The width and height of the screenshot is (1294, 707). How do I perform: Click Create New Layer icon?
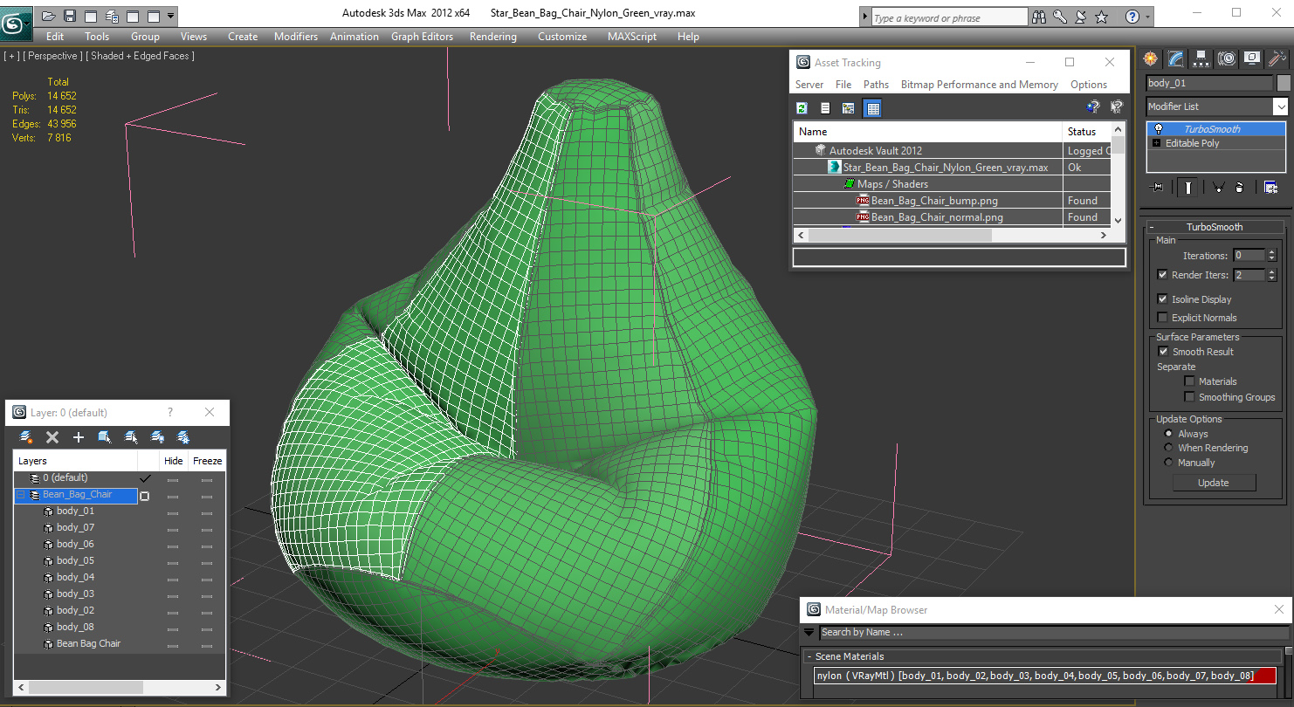pyautogui.click(x=25, y=437)
